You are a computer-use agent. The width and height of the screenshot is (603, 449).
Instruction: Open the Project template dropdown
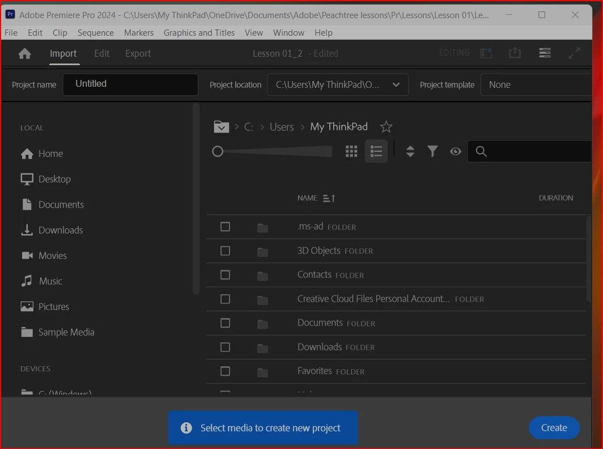(536, 84)
